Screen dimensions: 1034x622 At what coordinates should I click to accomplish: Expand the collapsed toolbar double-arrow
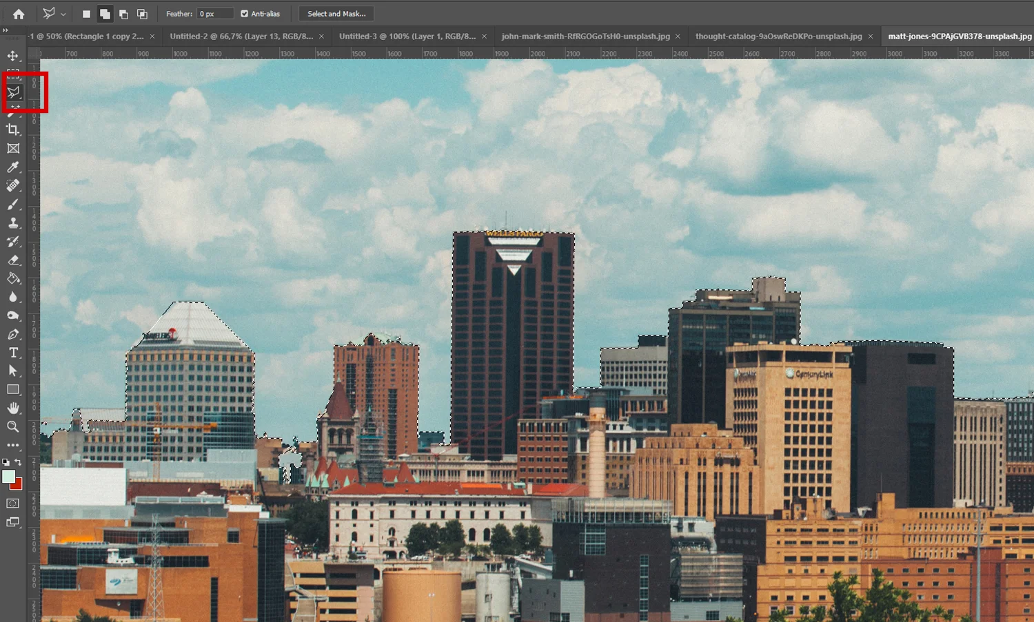click(6, 30)
